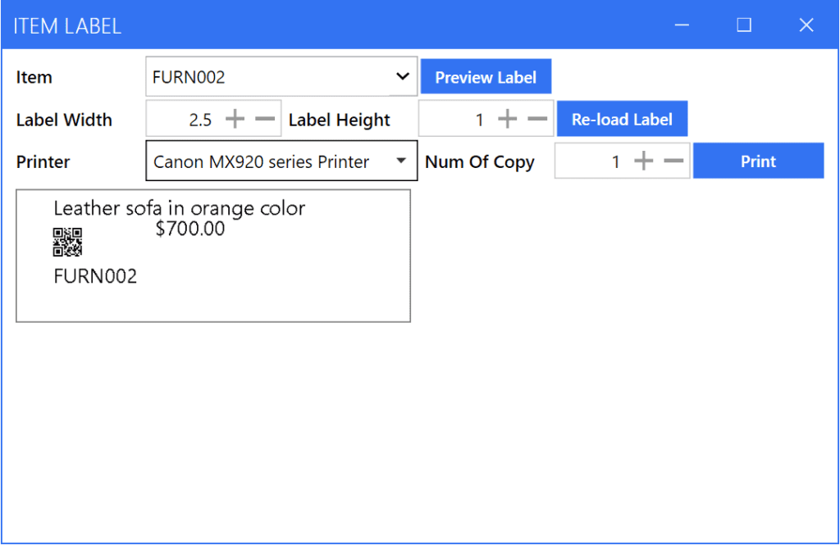Click the plus icon for Label Height
Viewport: 840px width, 545px height.
(x=508, y=120)
